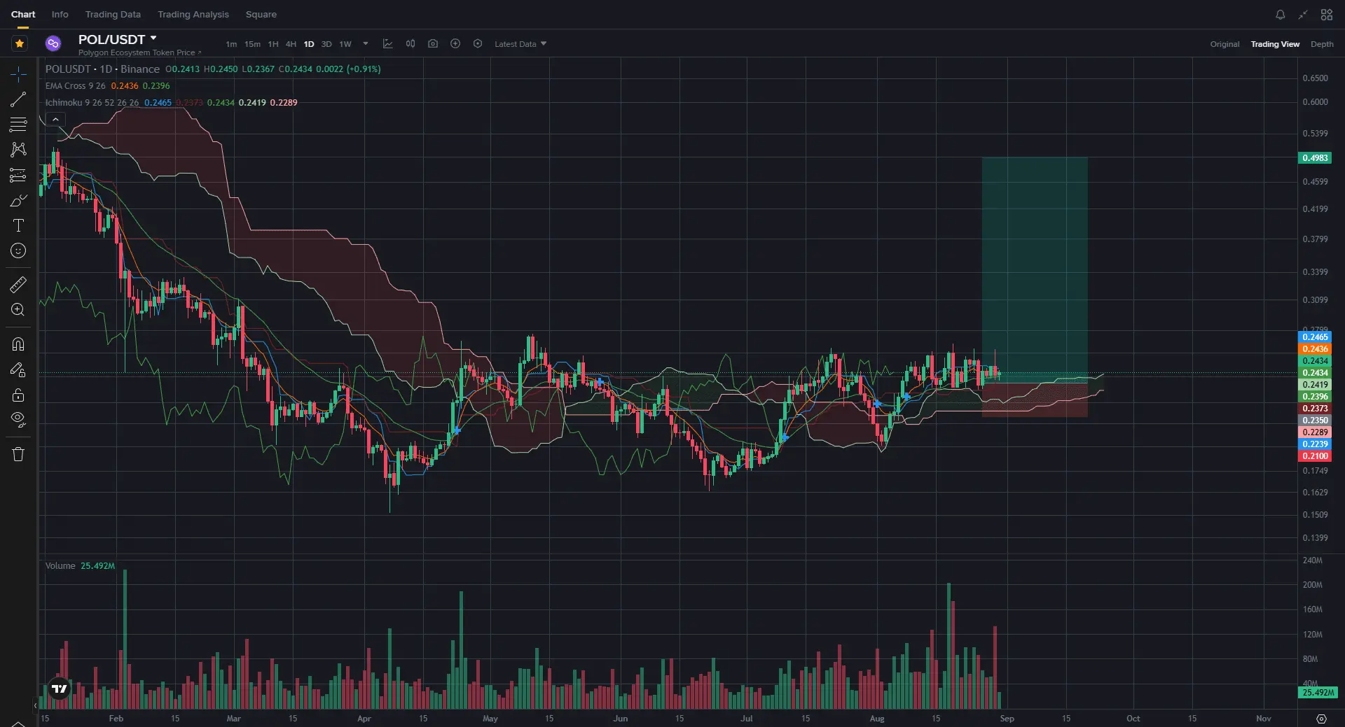The width and height of the screenshot is (1345, 727).
Task: Select the XABCD pattern tool
Action: 19,150
